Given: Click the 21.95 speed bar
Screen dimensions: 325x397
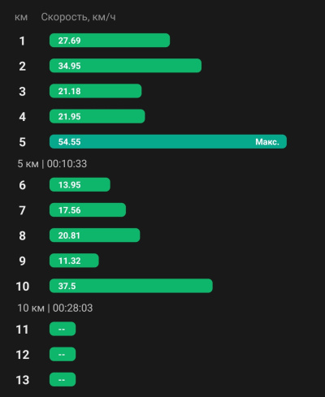Looking at the screenshot, I should coord(97,116).
